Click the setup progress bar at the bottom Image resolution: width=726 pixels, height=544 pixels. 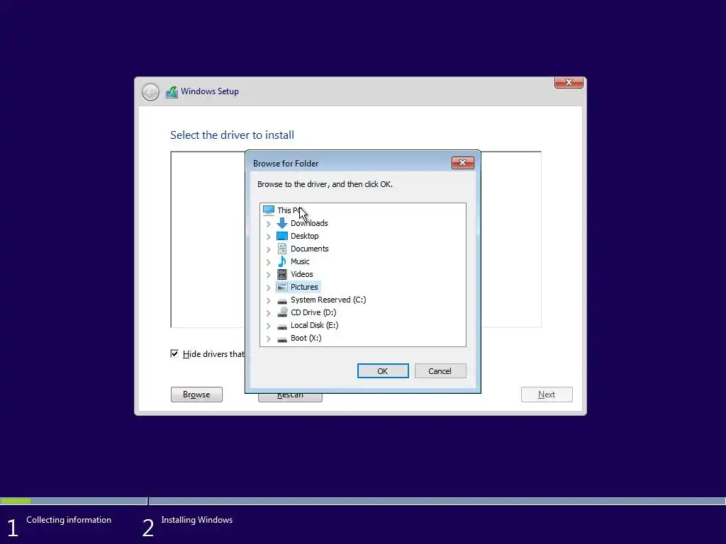(363, 501)
